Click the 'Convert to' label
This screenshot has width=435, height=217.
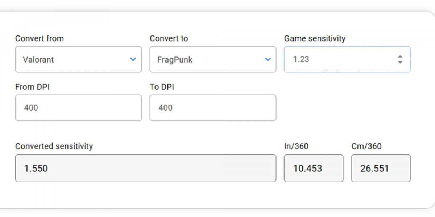pos(169,38)
